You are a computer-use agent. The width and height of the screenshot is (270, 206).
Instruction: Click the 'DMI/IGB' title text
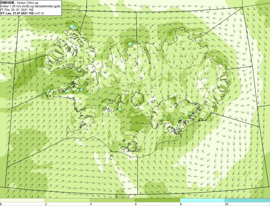pos(7,3)
